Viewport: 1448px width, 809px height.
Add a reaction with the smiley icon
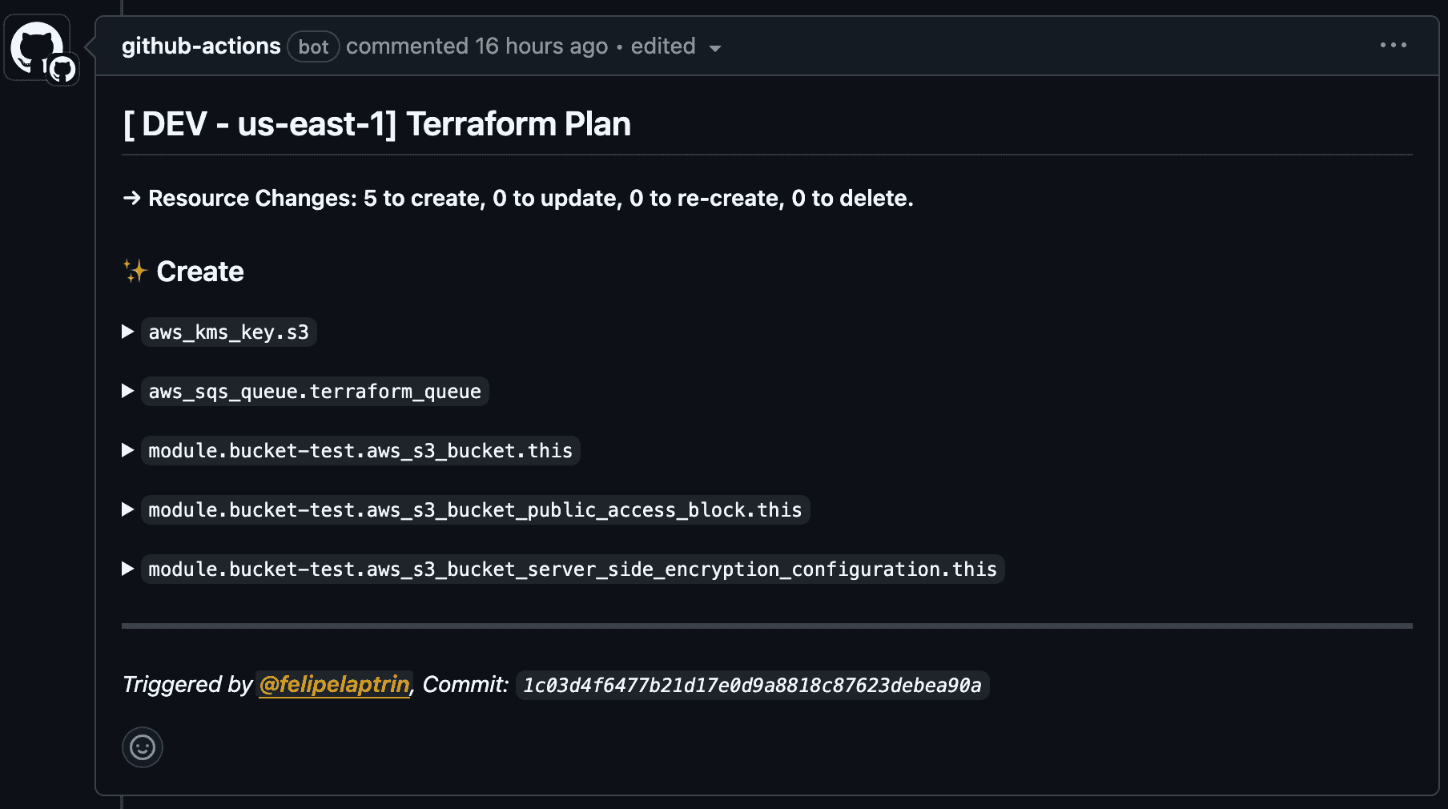click(143, 747)
